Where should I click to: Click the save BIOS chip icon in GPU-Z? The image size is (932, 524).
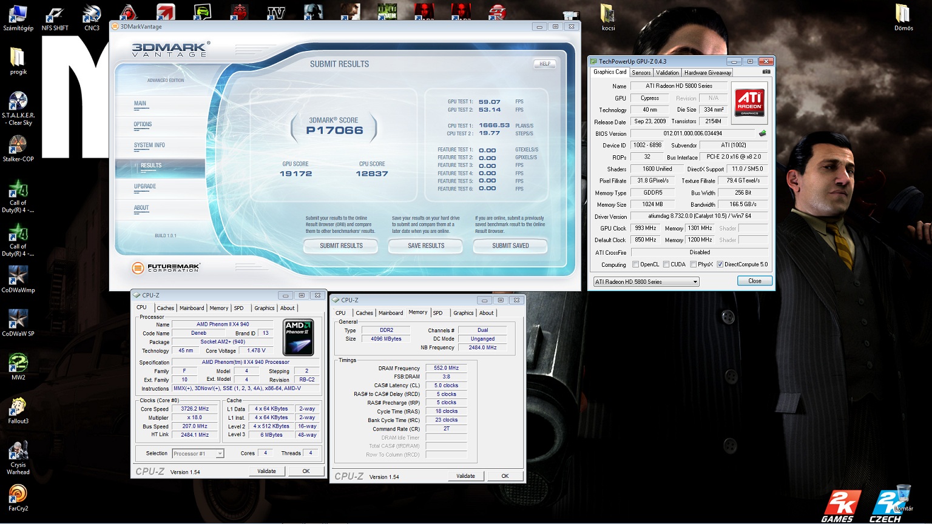[x=762, y=133]
